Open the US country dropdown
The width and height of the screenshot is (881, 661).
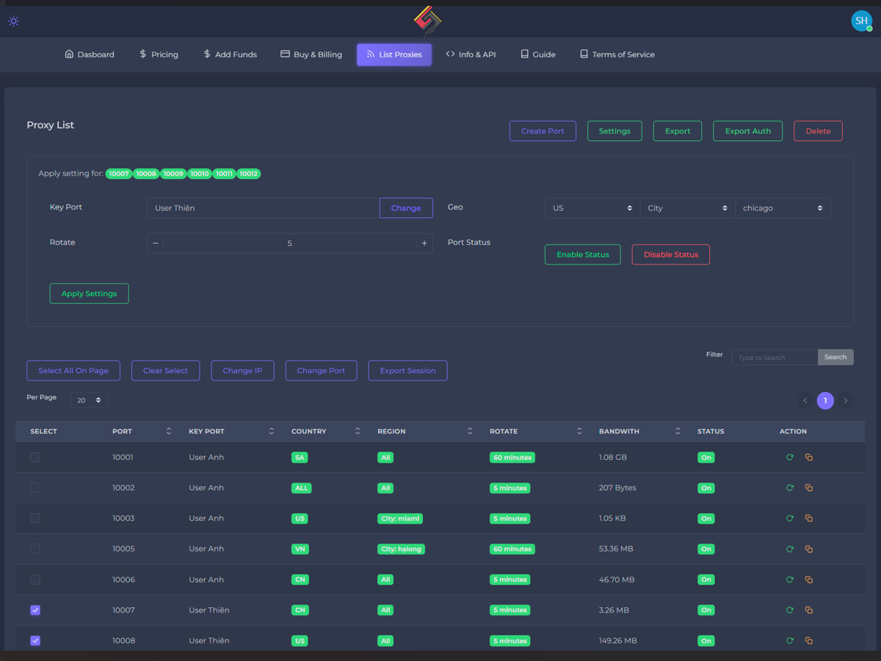[x=592, y=209]
